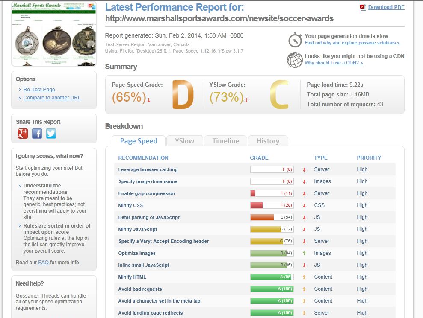Click Avoid a character set in the meta tag
Viewport: 423px width, 318px height.
(159, 301)
